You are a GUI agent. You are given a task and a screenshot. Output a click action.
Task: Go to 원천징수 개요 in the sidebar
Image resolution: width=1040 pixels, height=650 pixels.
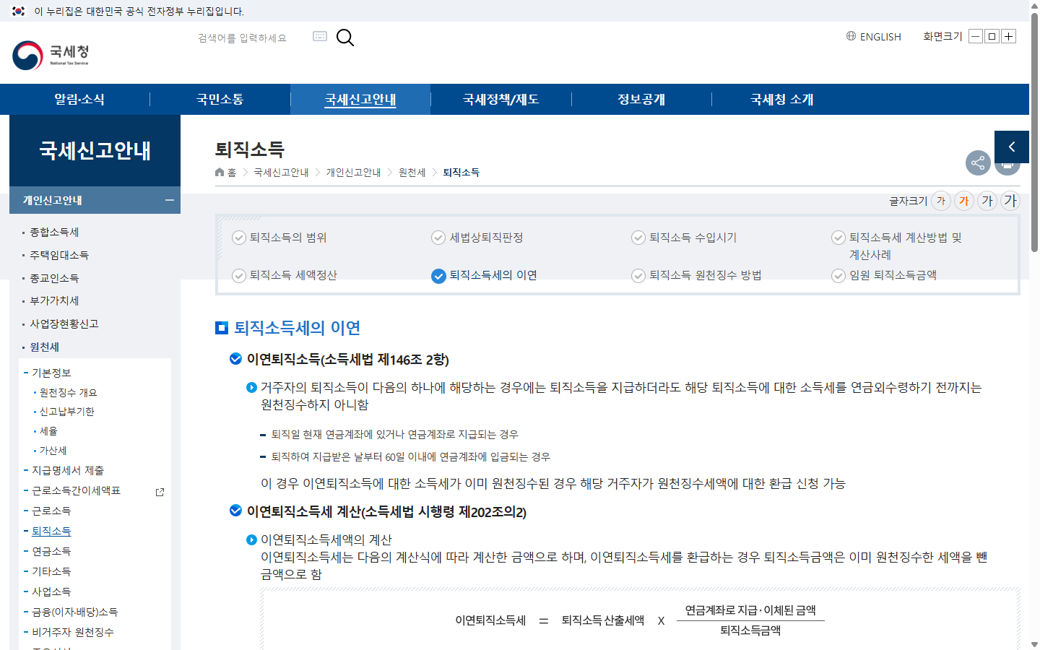68,392
